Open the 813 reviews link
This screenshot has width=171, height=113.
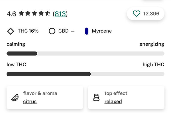(60, 14)
